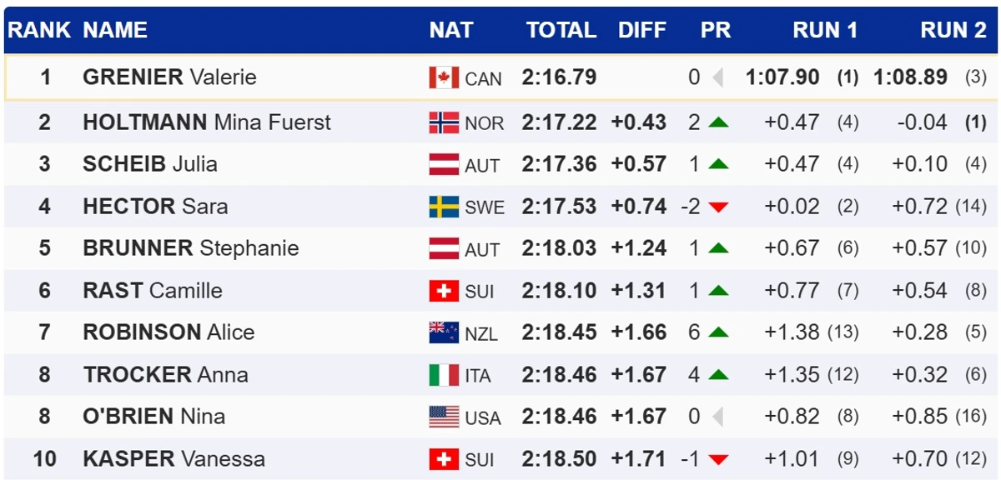The width and height of the screenshot is (1001, 480).
Task: Click the USA flag icon
Action: coord(444,417)
